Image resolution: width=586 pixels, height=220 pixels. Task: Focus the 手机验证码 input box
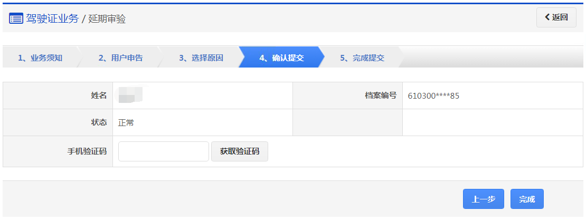point(163,151)
